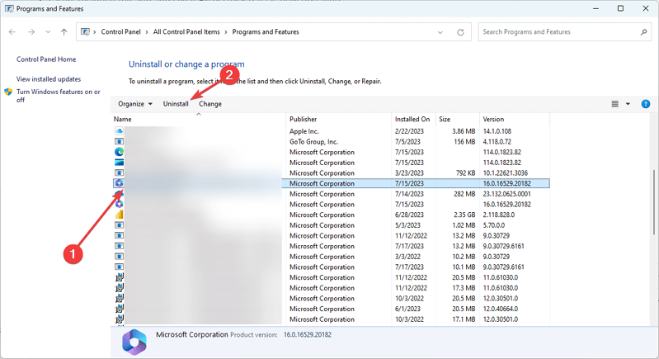This screenshot has width=659, height=359.
Task: Click Uninstall in the toolbar
Action: [x=176, y=104]
